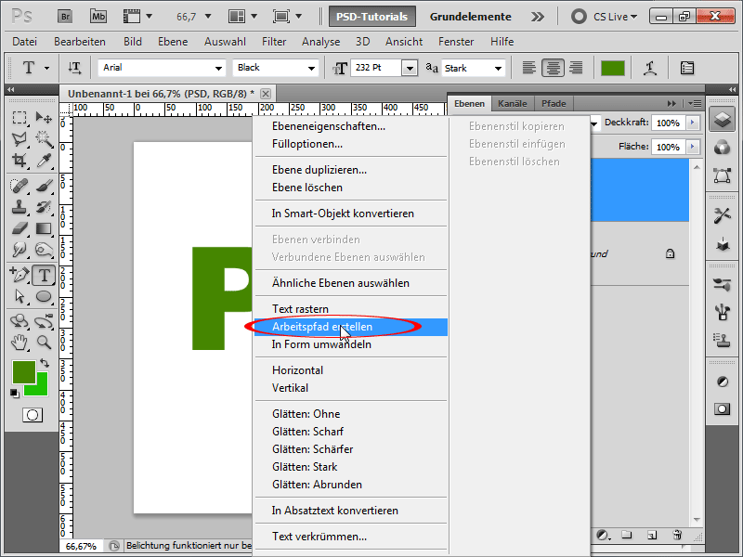Image resolution: width=743 pixels, height=557 pixels.
Task: Choose Text rastern in context menu
Action: 351,309
